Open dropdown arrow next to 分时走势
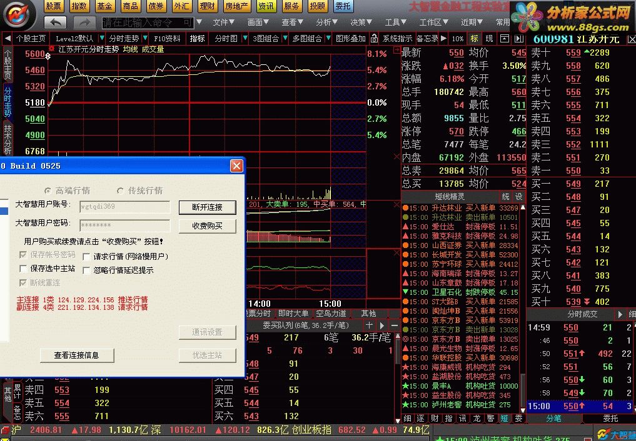This screenshot has height=441, width=636. (x=145, y=39)
